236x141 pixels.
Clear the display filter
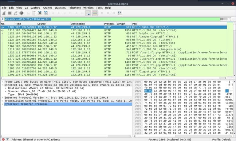pos(221,19)
